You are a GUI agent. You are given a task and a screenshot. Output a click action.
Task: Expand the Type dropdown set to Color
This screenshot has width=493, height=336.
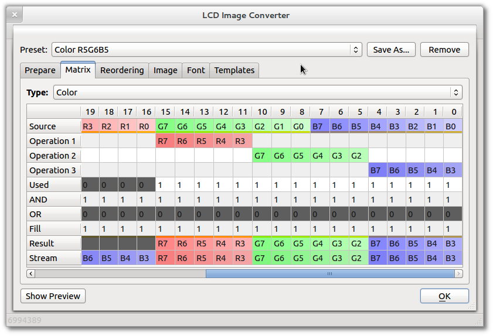click(257, 92)
